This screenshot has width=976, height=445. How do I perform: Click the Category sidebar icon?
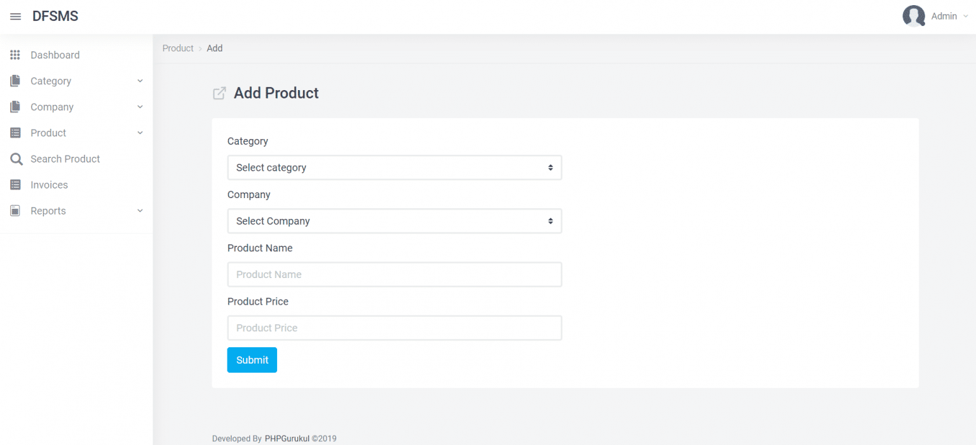coord(15,81)
